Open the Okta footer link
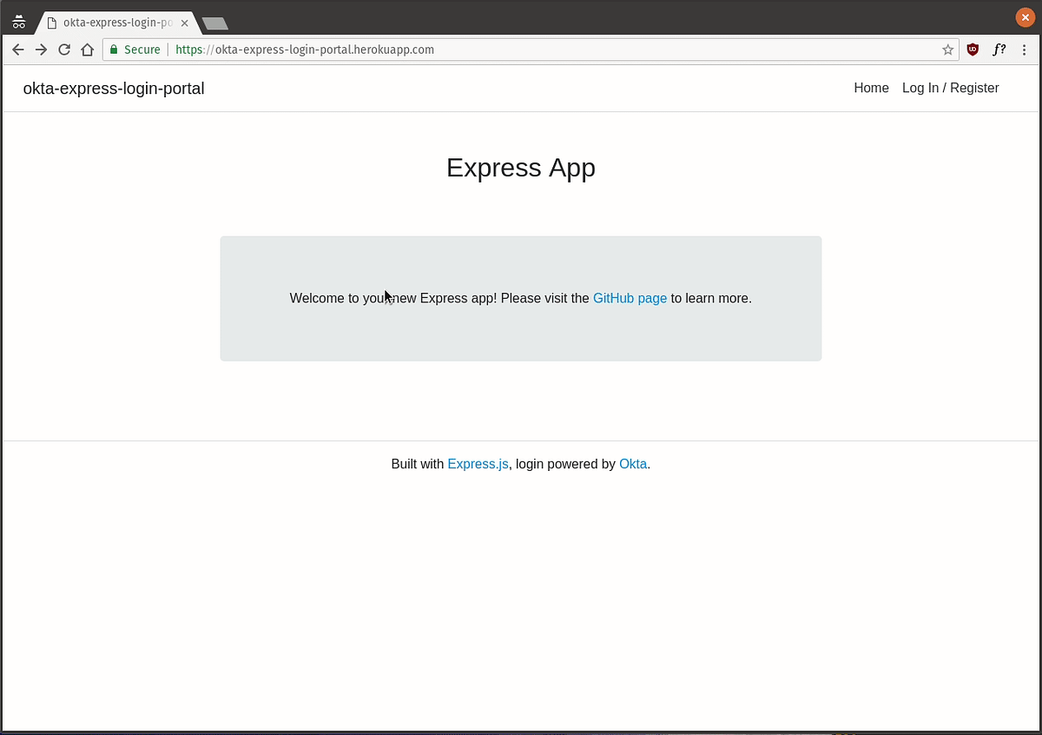 [x=633, y=464]
